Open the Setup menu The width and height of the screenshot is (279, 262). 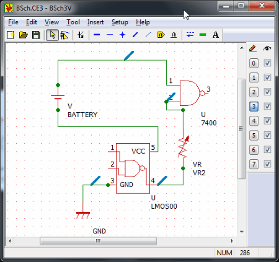[x=120, y=22]
